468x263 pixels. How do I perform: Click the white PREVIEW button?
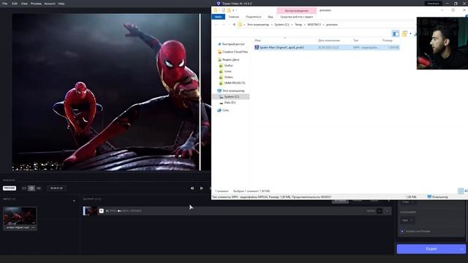(x=10, y=188)
